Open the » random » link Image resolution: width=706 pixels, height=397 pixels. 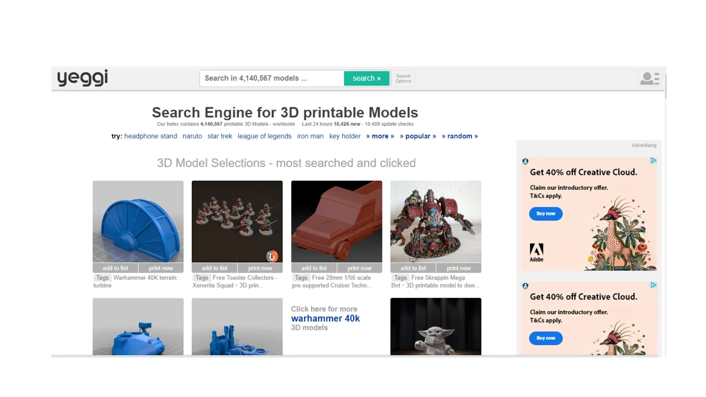[460, 136]
